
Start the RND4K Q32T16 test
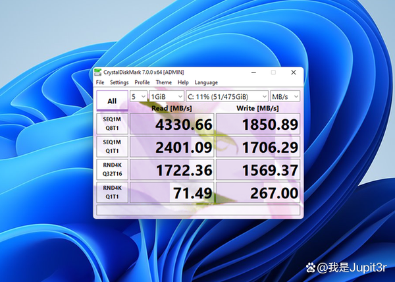point(112,170)
